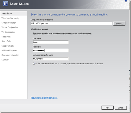Viewport: 131px width, 113px height.
Task: Focus the Domain or computer name field
Action: point(51,59)
